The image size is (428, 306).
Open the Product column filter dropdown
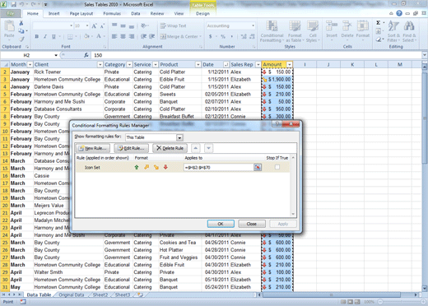click(x=198, y=64)
